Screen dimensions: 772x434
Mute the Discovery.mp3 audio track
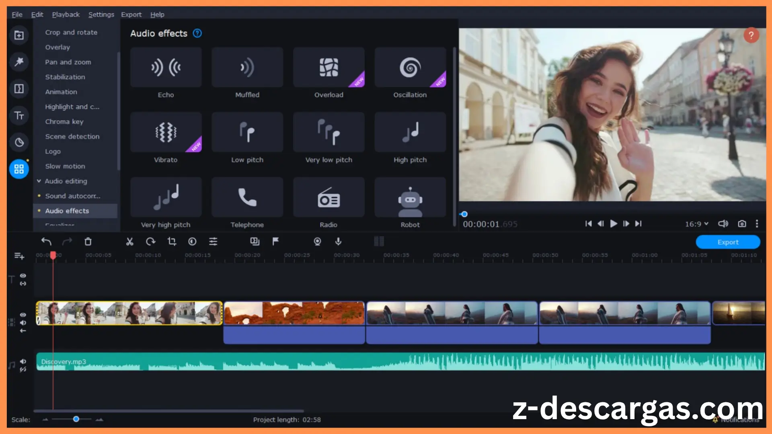(23, 362)
